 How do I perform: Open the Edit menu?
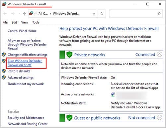14,22
